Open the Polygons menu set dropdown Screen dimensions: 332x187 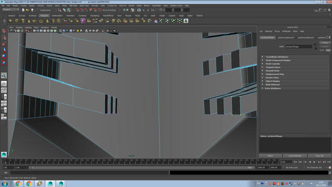(10, 9)
